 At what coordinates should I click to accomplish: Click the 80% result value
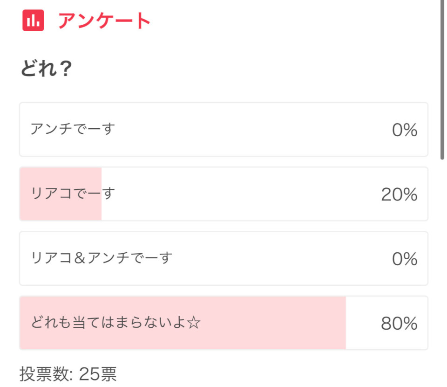(x=399, y=324)
